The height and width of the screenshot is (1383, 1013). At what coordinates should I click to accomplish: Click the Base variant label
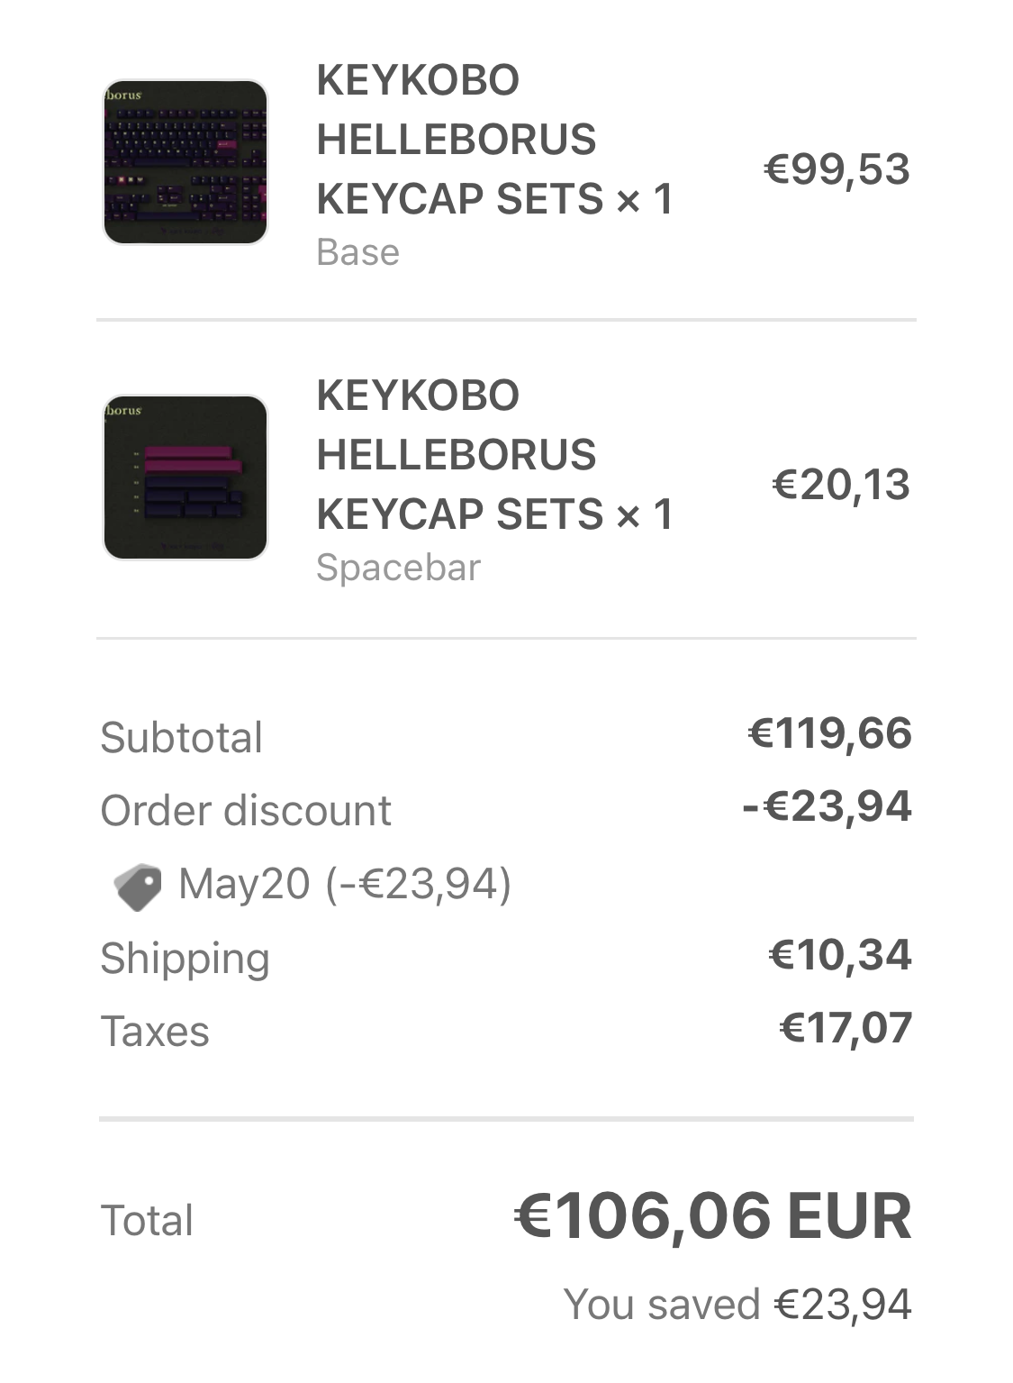[x=357, y=252]
